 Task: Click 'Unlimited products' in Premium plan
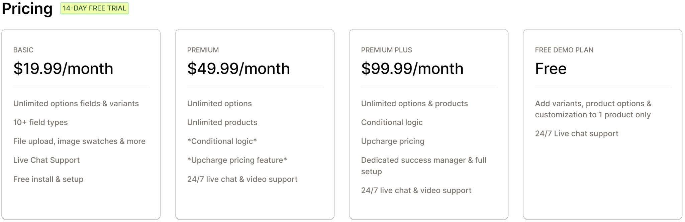[222, 122]
